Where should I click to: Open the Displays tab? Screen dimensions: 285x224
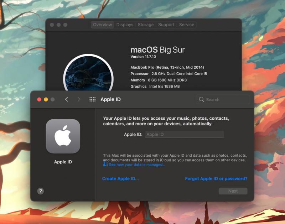click(x=125, y=25)
